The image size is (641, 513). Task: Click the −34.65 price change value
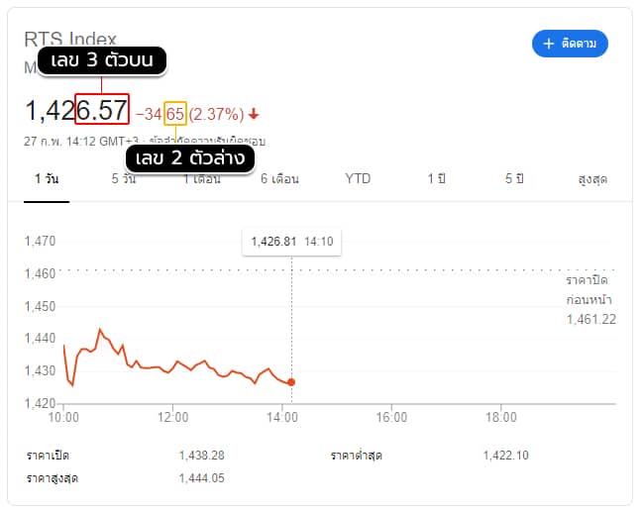point(160,114)
